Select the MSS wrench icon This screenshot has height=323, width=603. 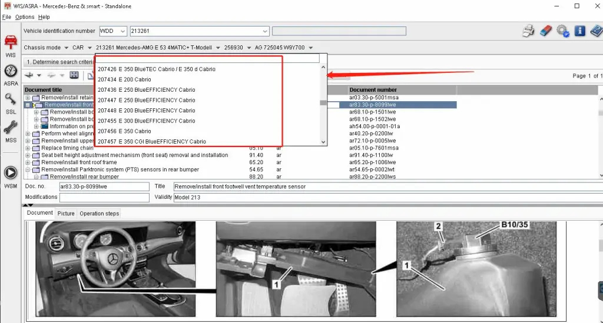click(x=10, y=131)
